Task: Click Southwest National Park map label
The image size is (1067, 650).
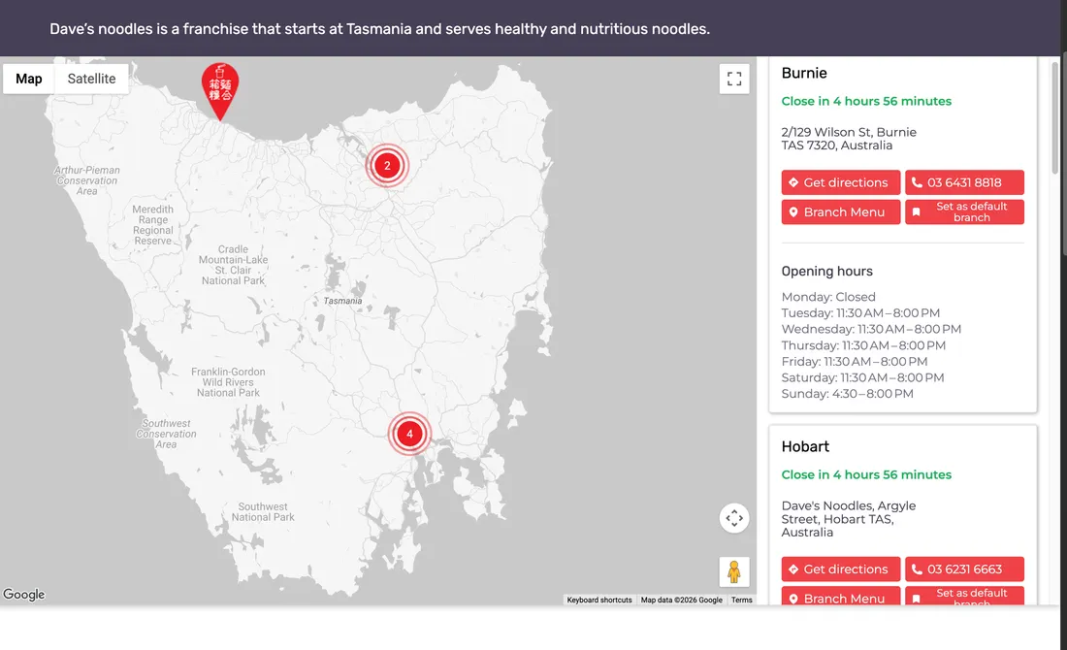Action: point(263,512)
